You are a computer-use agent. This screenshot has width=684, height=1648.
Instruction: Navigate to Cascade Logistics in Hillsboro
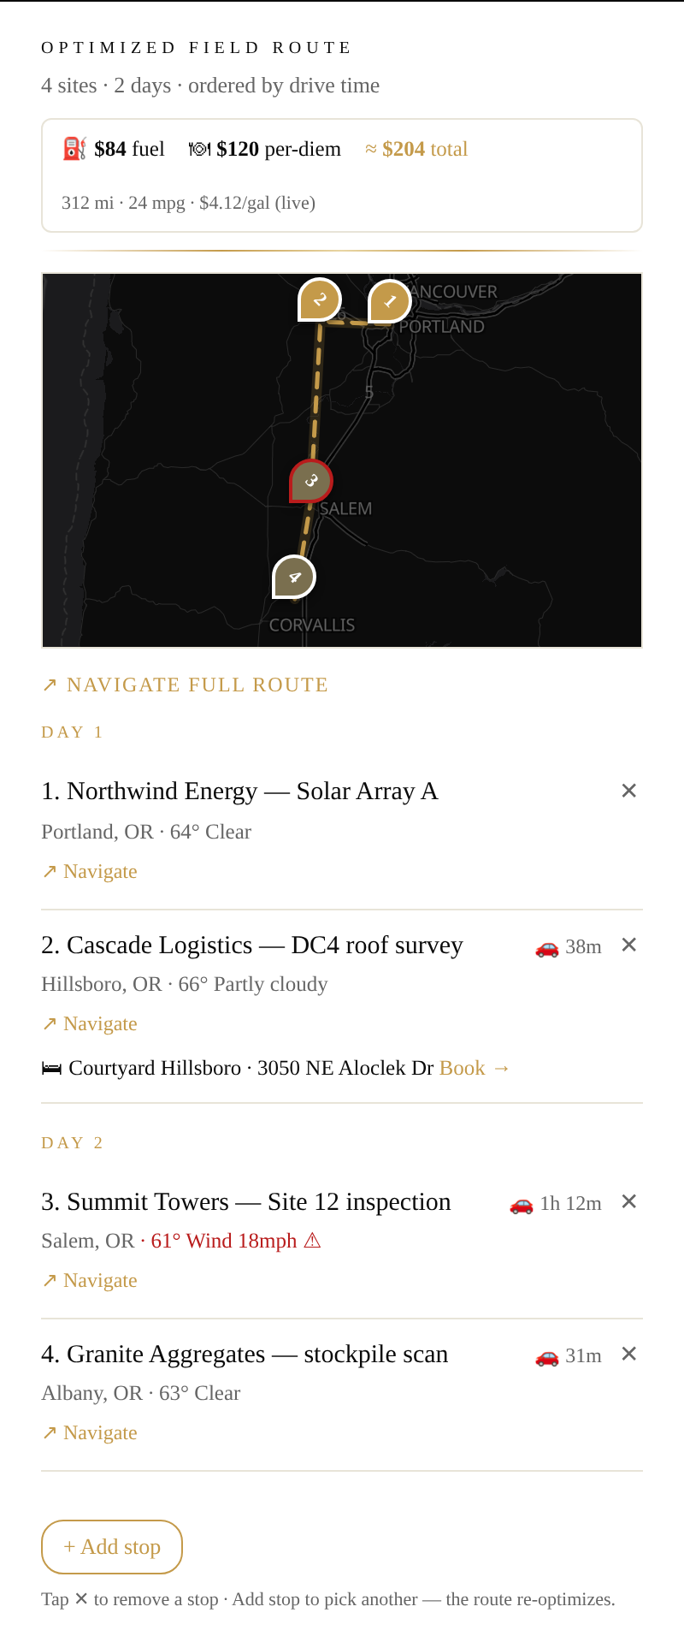coord(90,1023)
